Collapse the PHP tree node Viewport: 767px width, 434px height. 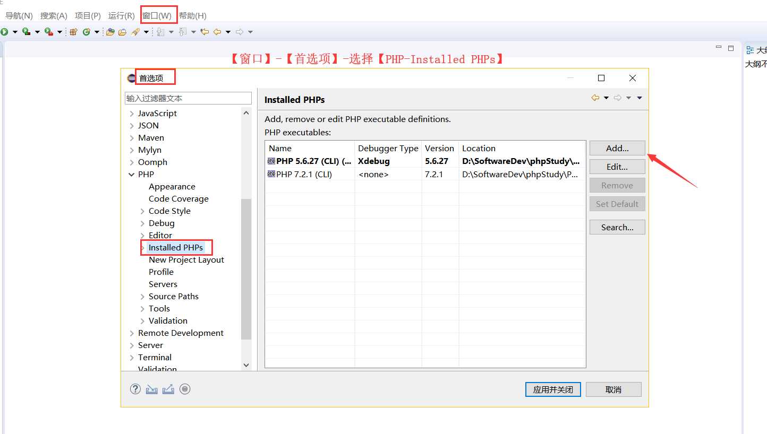[x=132, y=174]
